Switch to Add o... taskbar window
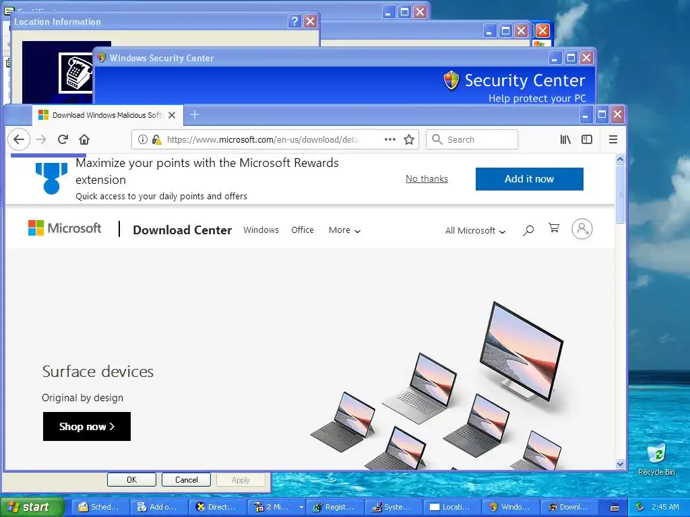690x517 pixels. click(x=159, y=507)
